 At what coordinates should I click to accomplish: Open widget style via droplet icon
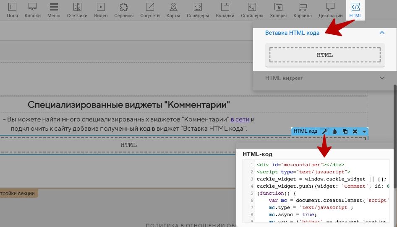[335, 131]
